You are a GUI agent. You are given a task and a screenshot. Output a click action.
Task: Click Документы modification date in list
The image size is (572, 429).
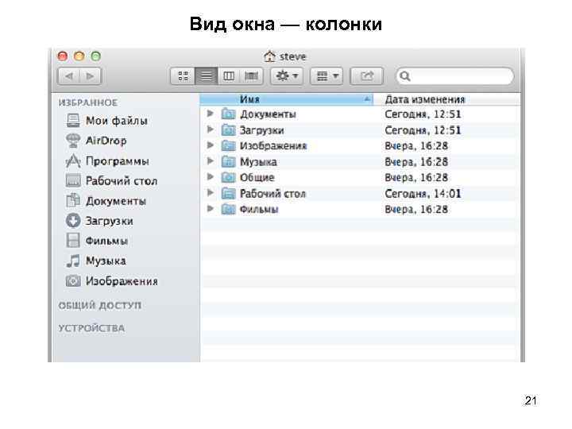pos(423,114)
